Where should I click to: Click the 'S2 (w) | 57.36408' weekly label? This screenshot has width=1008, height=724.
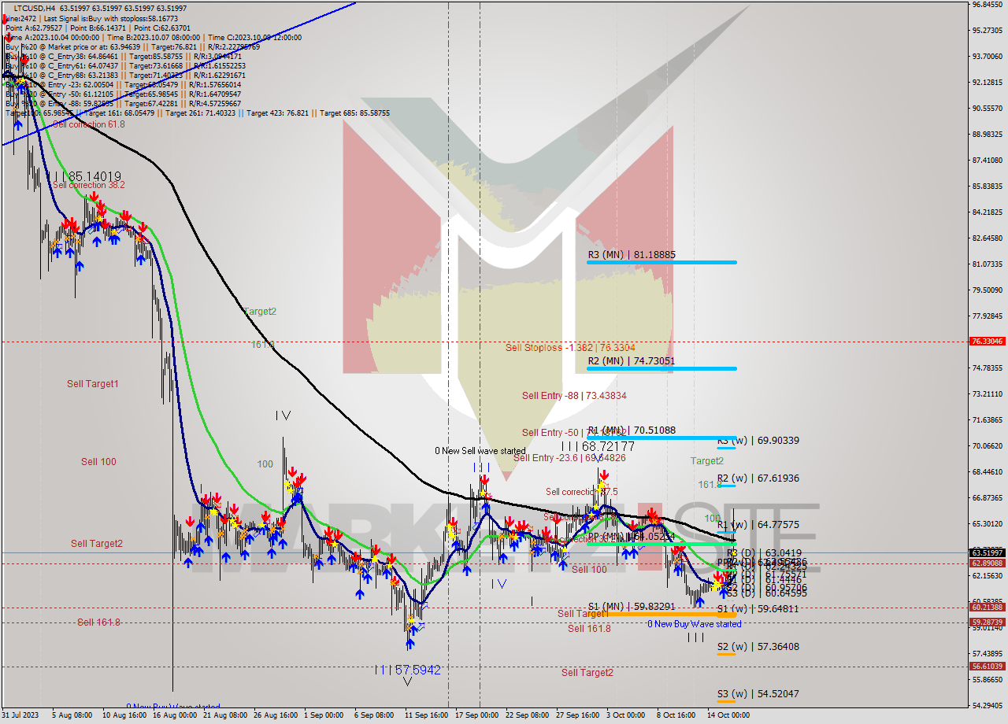758,647
